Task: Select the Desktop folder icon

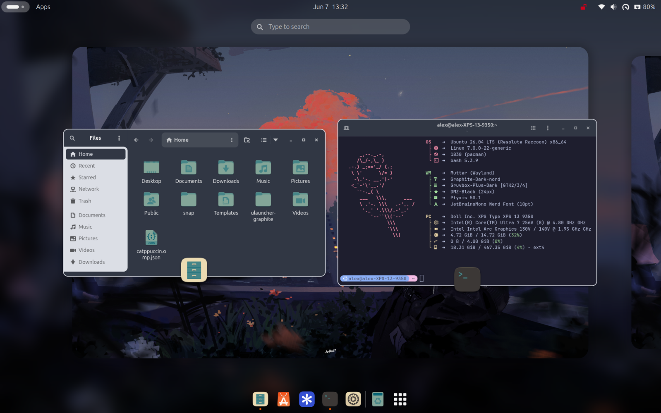Action: 151,167
